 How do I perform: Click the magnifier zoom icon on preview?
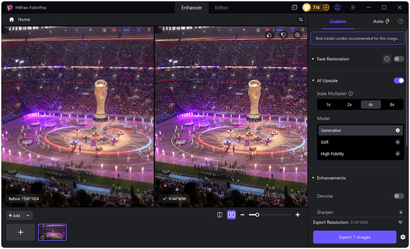click(x=298, y=35)
